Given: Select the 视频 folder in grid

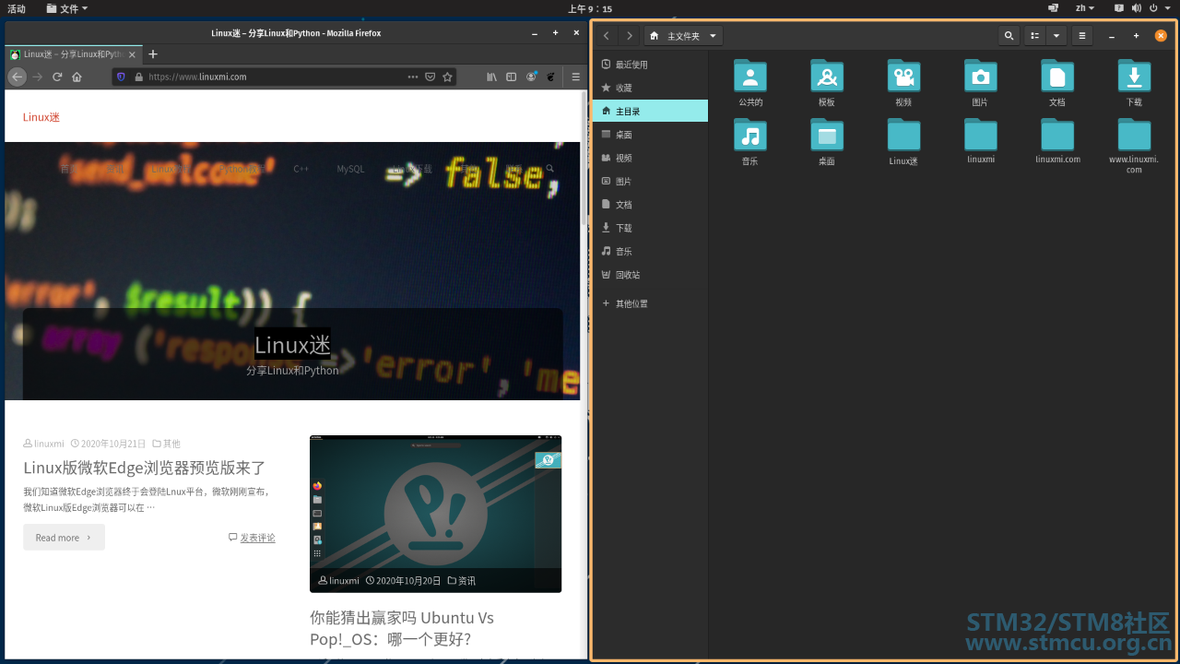Looking at the screenshot, I should pyautogui.click(x=903, y=82).
